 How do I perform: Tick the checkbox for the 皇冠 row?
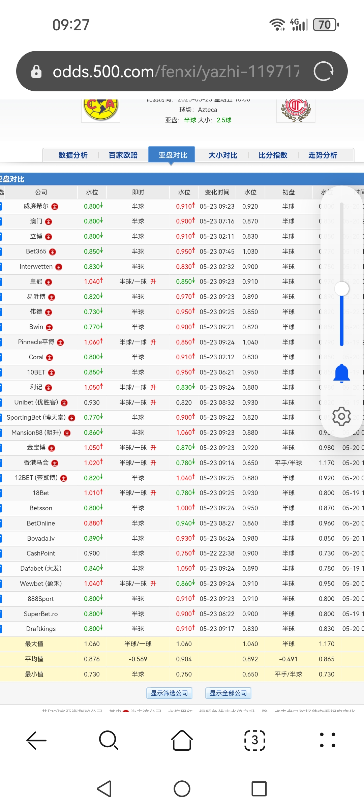pyautogui.click(x=1, y=282)
